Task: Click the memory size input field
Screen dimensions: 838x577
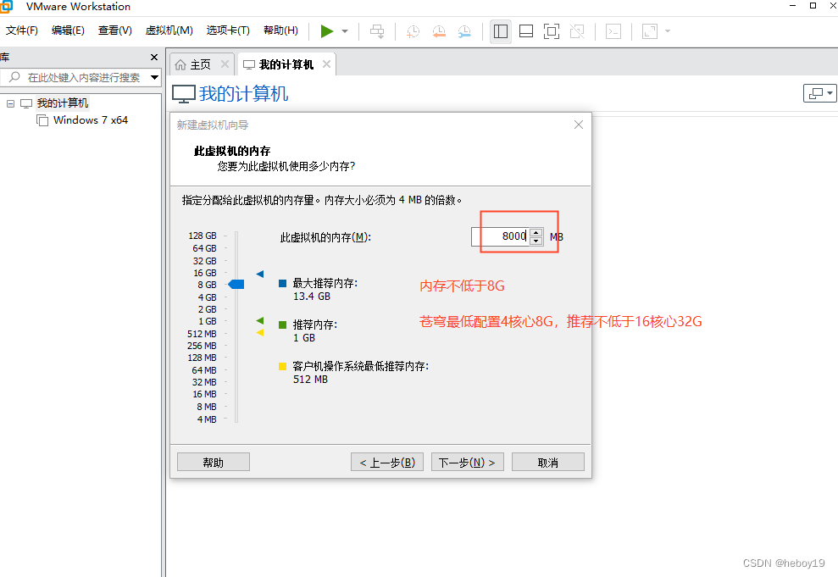Action: 501,236
